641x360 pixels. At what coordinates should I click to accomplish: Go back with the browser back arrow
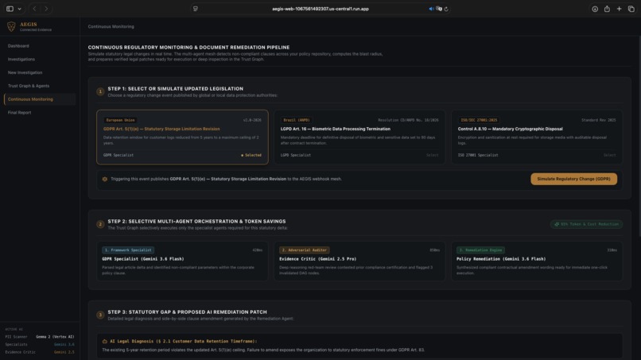[34, 9]
